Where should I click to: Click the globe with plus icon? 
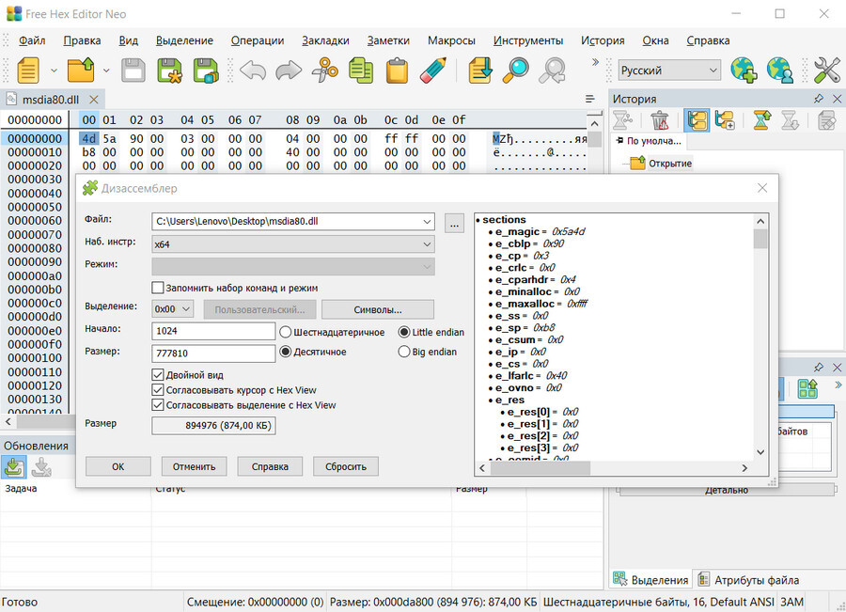click(x=744, y=71)
